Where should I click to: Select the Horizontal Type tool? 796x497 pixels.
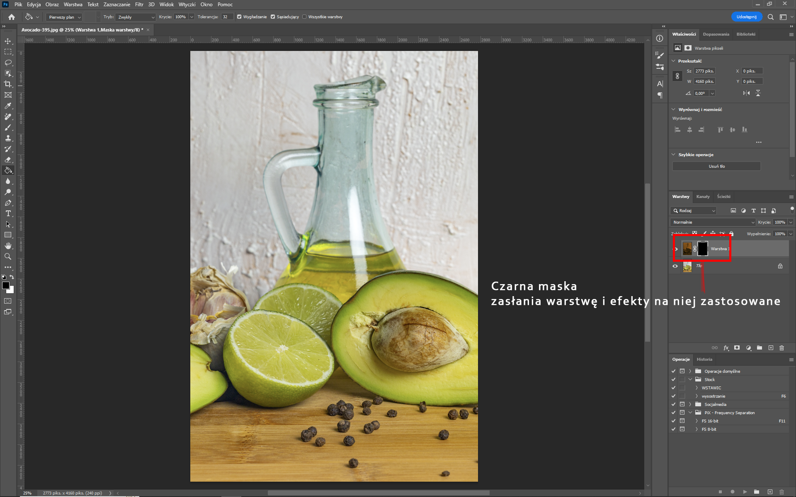click(x=8, y=213)
